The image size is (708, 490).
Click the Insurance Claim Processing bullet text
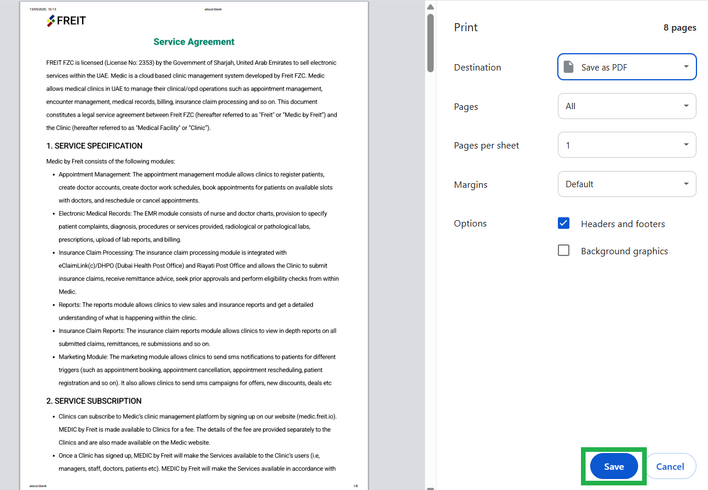pos(199,272)
